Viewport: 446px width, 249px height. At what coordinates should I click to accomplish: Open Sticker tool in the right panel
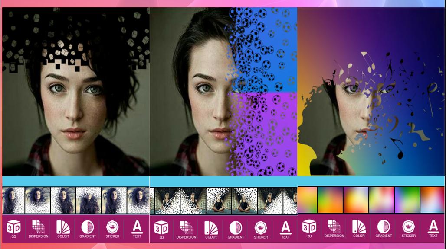[408, 228]
